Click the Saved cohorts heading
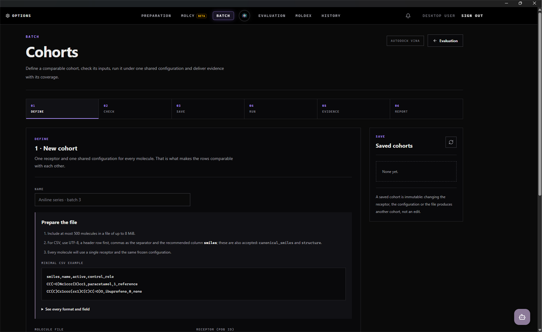 tap(394, 146)
